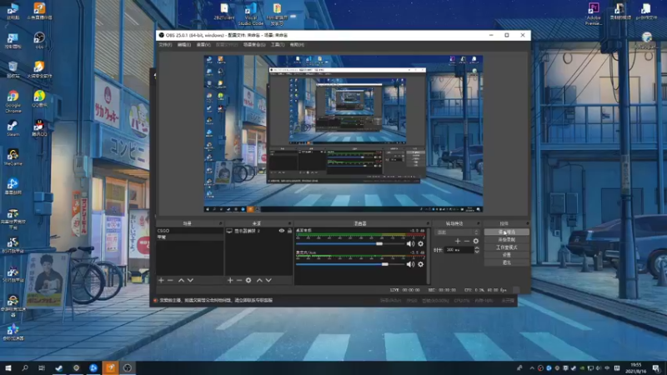Viewport: 667px width, 375px height.
Task: Open QQ Music desktop shortcut
Action: click(39, 98)
